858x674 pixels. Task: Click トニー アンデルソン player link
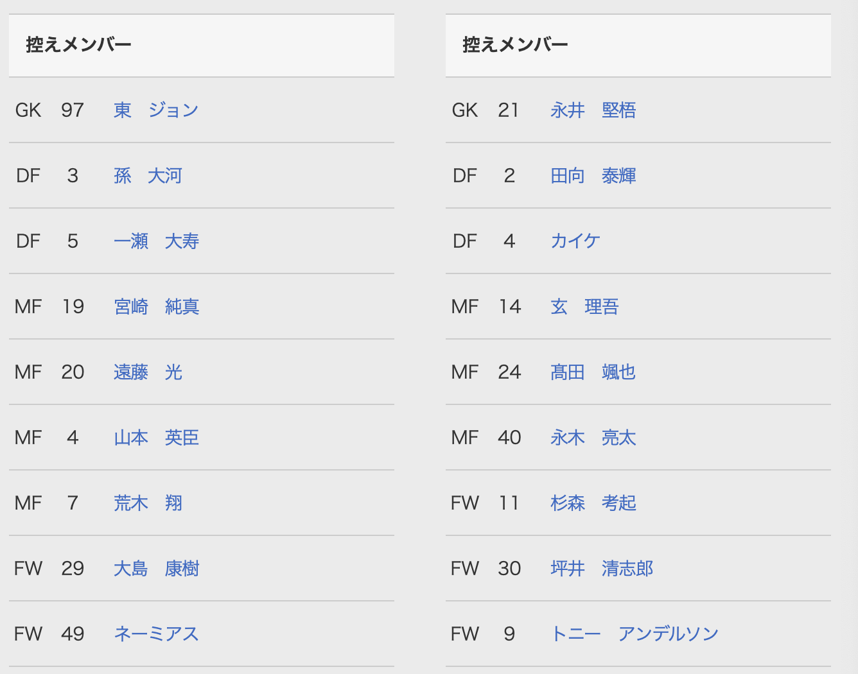[635, 634]
